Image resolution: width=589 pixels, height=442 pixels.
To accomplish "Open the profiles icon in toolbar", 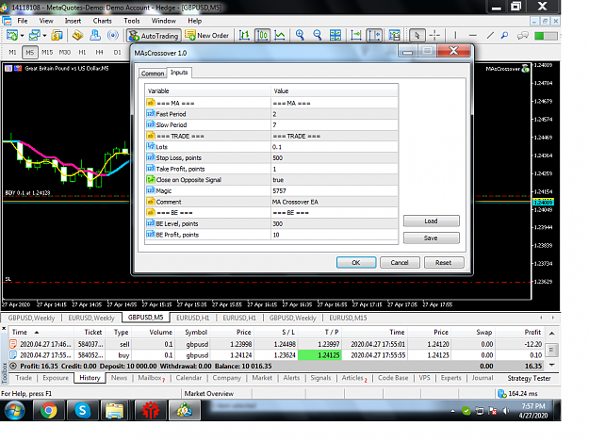I will point(35,35).
